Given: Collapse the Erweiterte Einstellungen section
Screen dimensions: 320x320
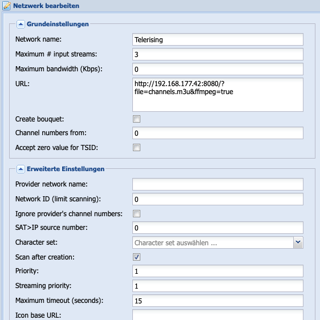Looking at the screenshot, I should click(21, 169).
